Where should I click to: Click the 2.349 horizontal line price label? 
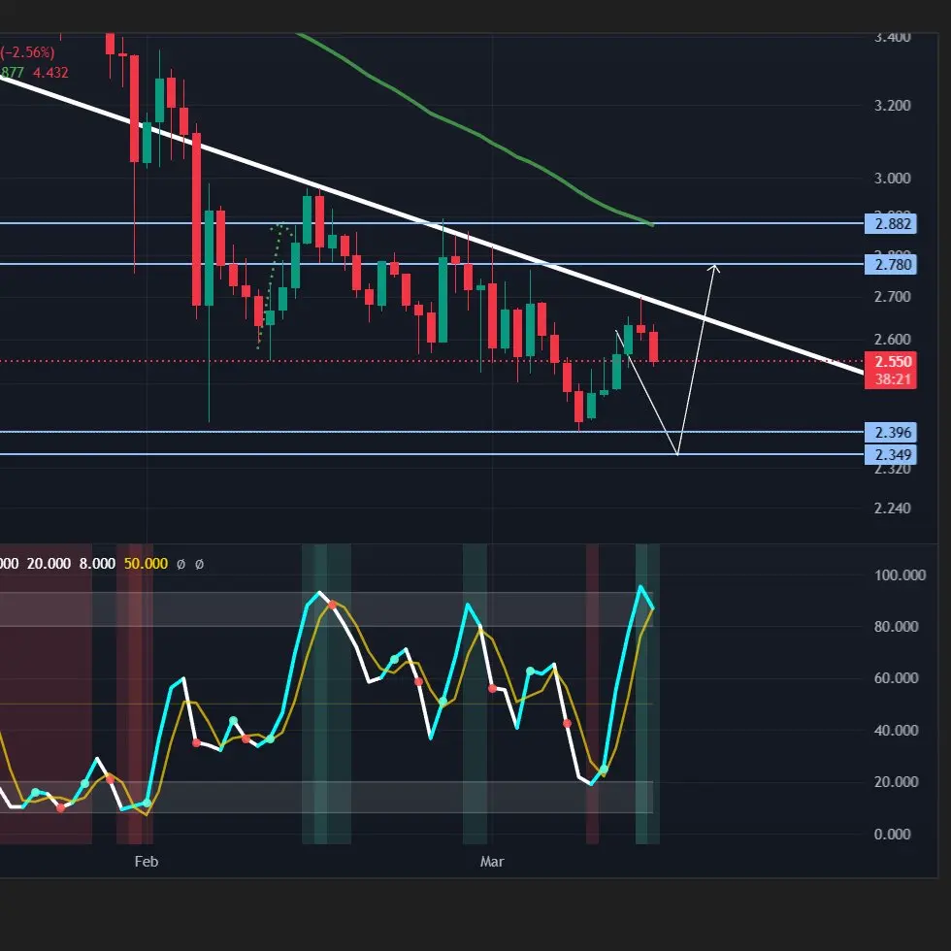point(890,454)
